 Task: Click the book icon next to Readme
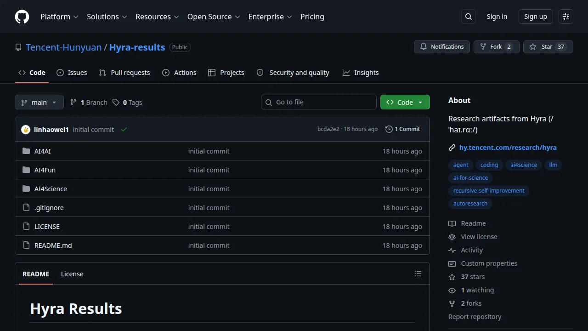tap(452, 223)
